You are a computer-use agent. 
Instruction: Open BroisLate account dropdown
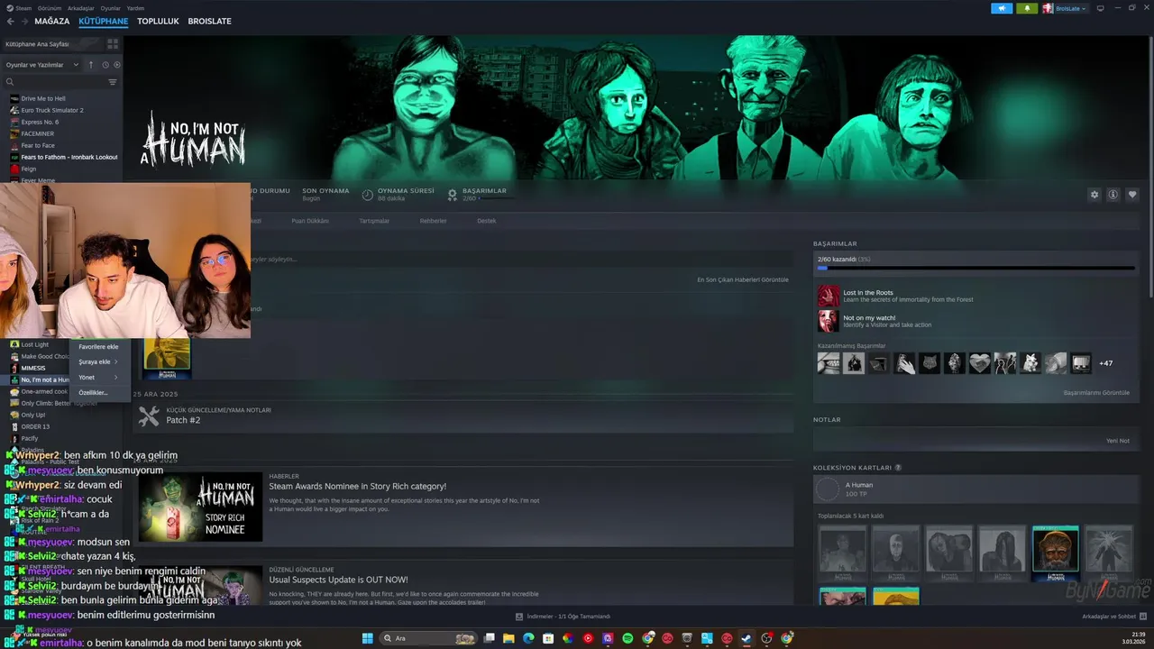click(x=1065, y=8)
